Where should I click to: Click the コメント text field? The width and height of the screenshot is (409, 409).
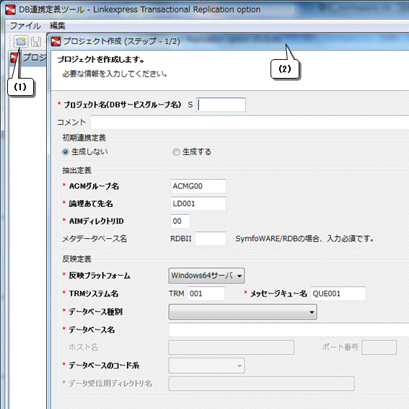click(x=250, y=123)
